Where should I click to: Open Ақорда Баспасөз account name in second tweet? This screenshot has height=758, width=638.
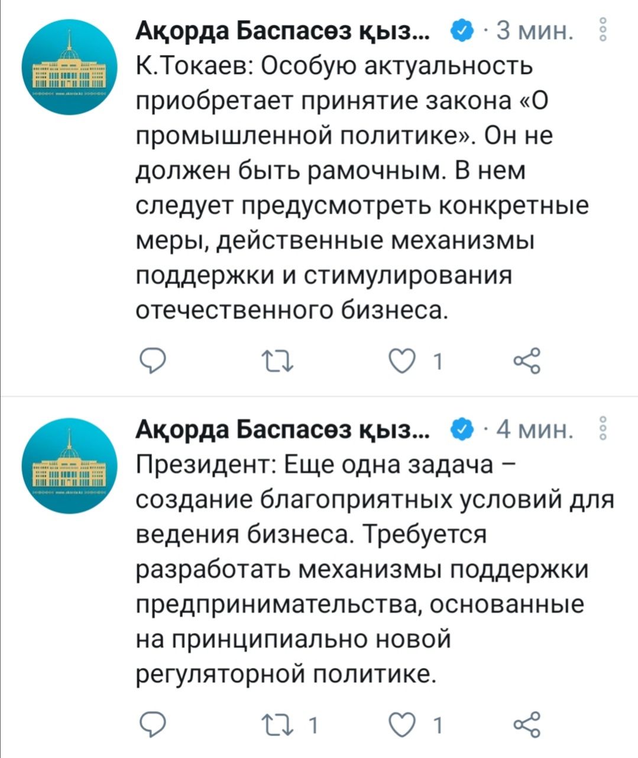click(x=284, y=428)
